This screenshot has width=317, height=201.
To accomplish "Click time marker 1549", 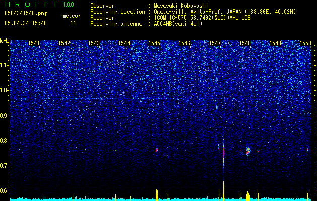I will click(275, 43).
